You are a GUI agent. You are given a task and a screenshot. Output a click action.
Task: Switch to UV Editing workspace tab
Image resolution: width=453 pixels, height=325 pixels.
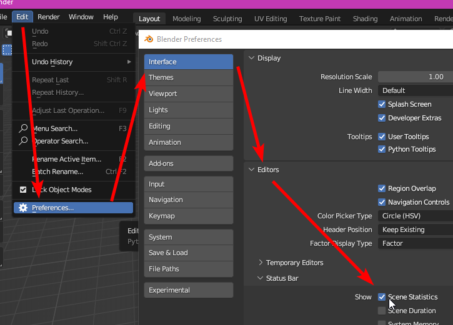[x=271, y=19]
